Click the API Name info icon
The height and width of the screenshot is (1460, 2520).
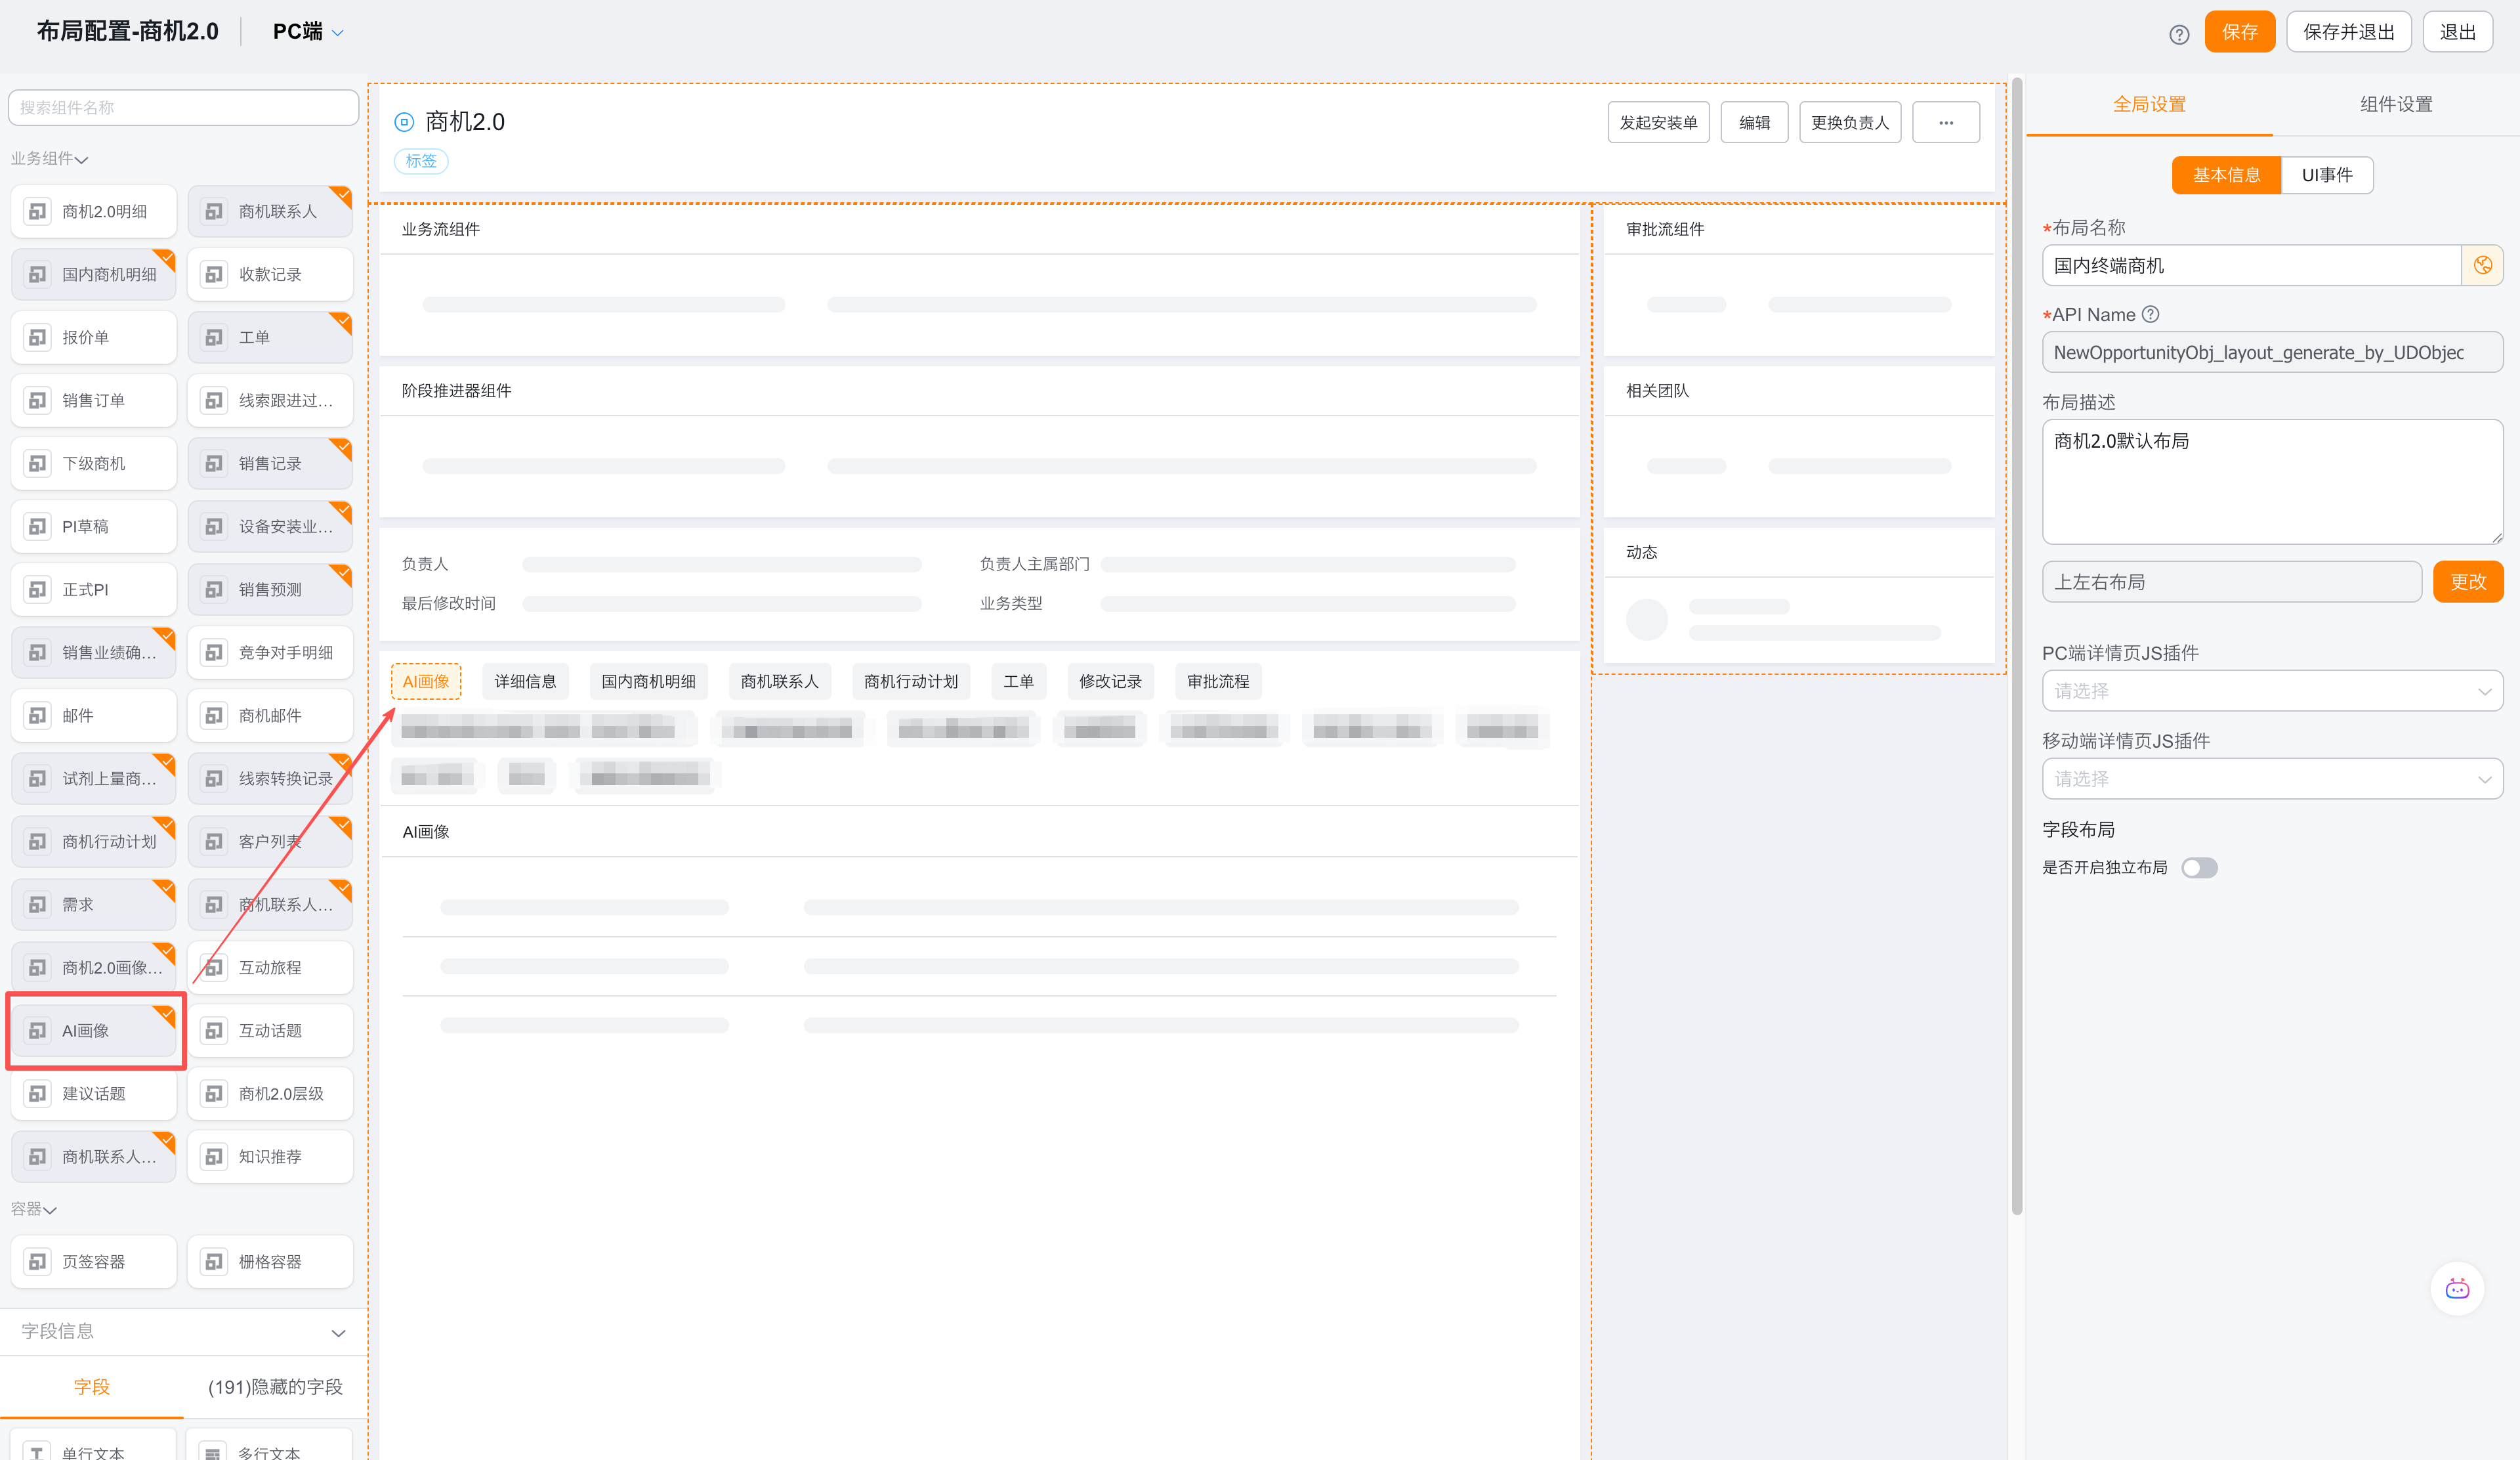pyautogui.click(x=2151, y=314)
